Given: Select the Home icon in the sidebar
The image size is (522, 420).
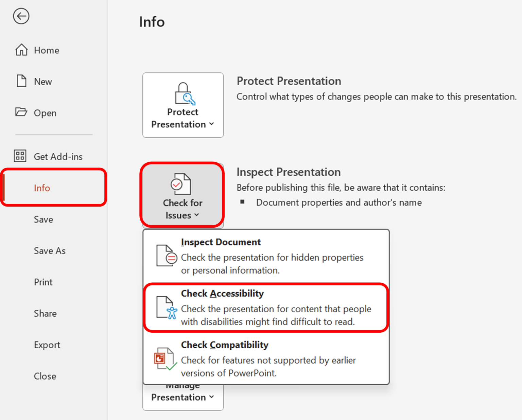Looking at the screenshot, I should pyautogui.click(x=21, y=50).
